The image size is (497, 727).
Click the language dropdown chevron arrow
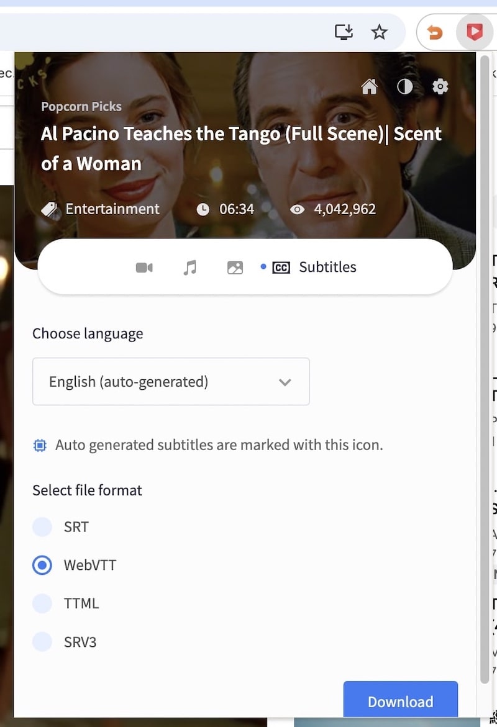click(x=285, y=382)
